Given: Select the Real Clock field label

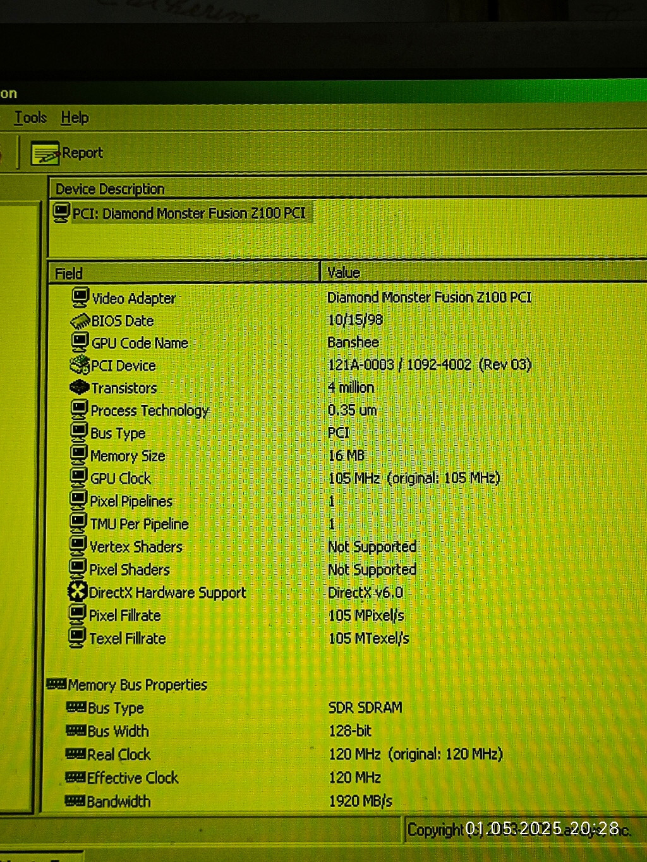Looking at the screenshot, I should pyautogui.click(x=119, y=755).
